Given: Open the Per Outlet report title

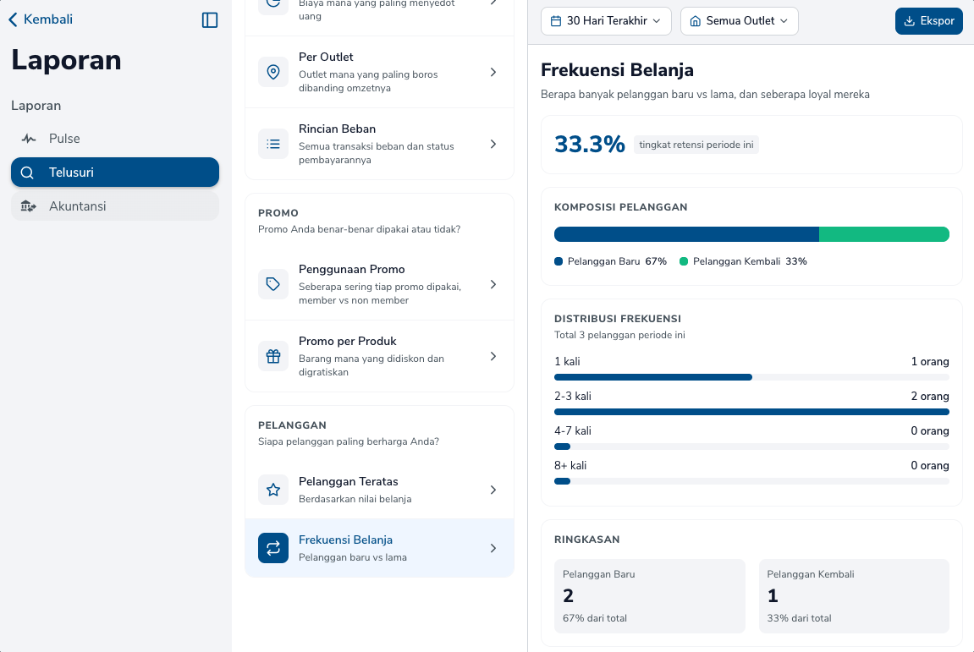Looking at the screenshot, I should tap(326, 58).
